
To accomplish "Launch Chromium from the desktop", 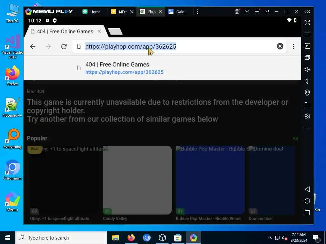I will click(12, 170).
